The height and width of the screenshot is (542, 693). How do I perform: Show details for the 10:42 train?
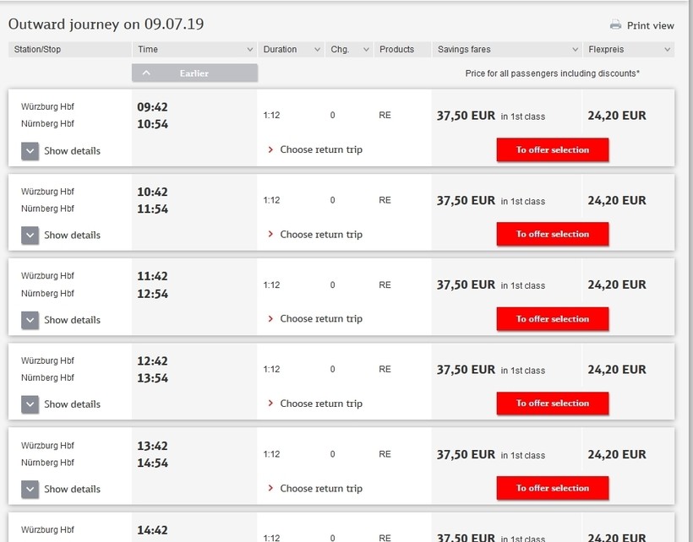click(30, 236)
